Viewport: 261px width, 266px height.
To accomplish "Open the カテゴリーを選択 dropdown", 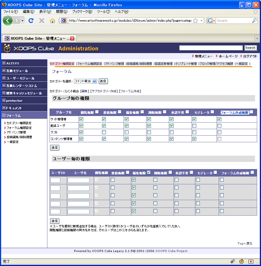I will 86,81.
